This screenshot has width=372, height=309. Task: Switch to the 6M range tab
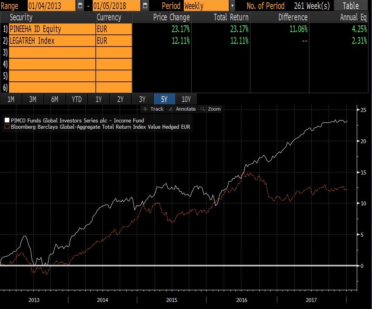(x=54, y=99)
